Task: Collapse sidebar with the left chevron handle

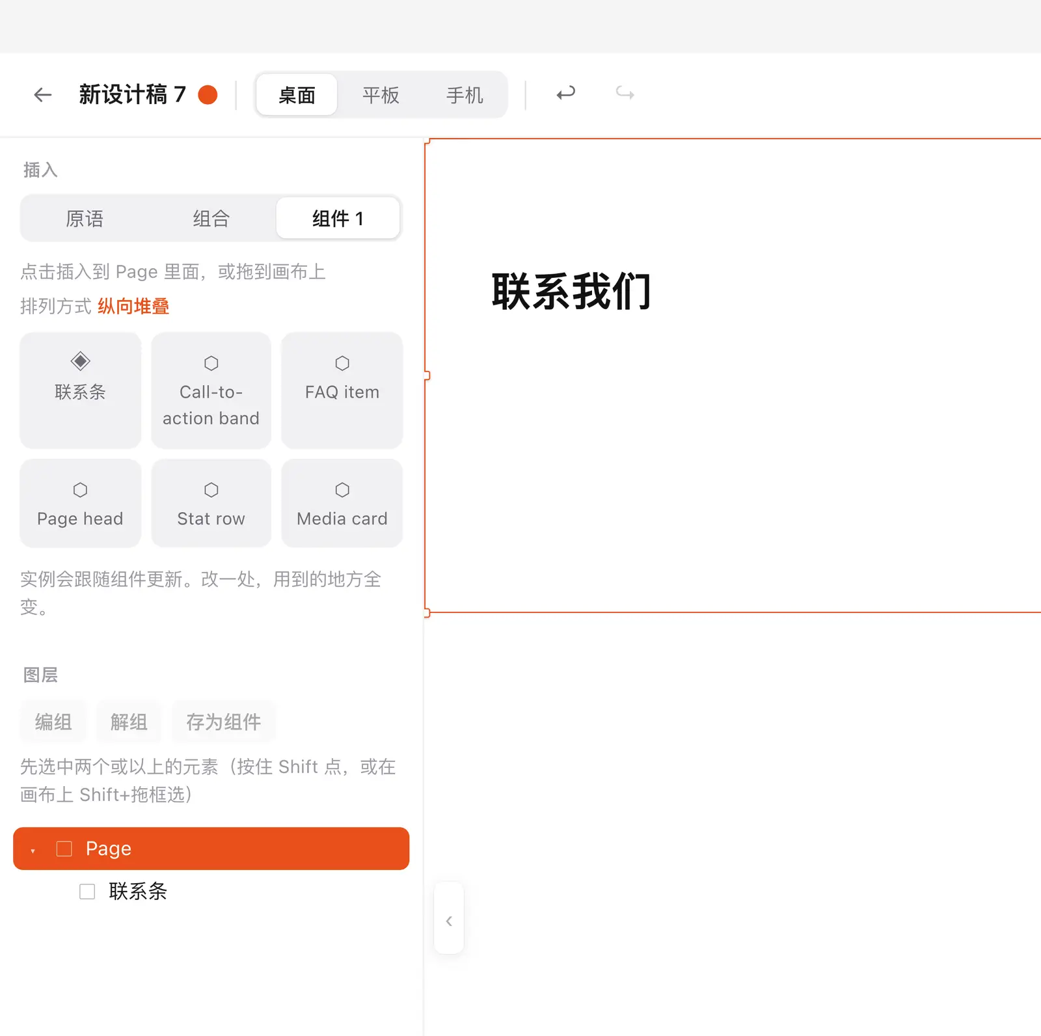Action: (x=449, y=918)
